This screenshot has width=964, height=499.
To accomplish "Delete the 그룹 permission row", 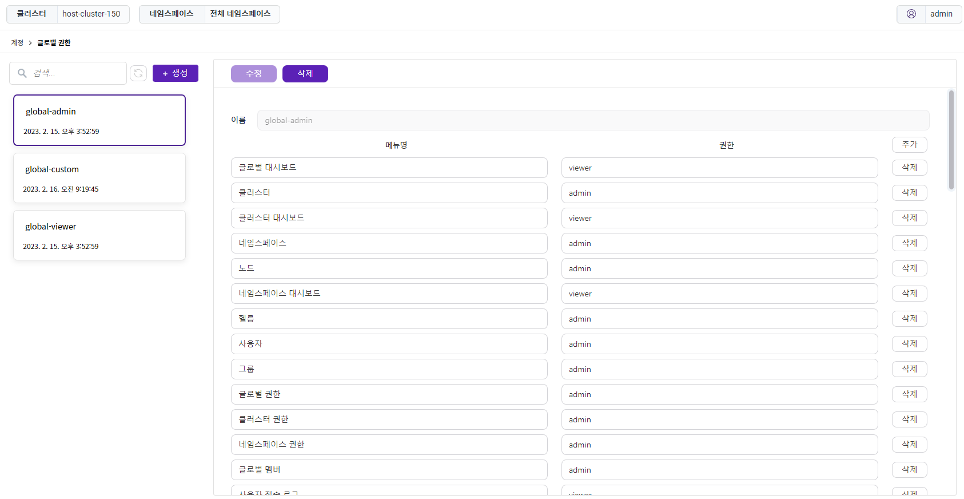I will coord(910,369).
